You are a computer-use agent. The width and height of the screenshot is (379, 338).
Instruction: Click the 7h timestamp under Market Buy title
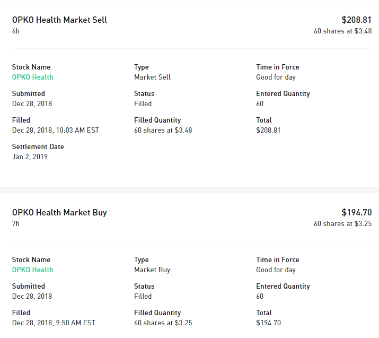(x=16, y=224)
